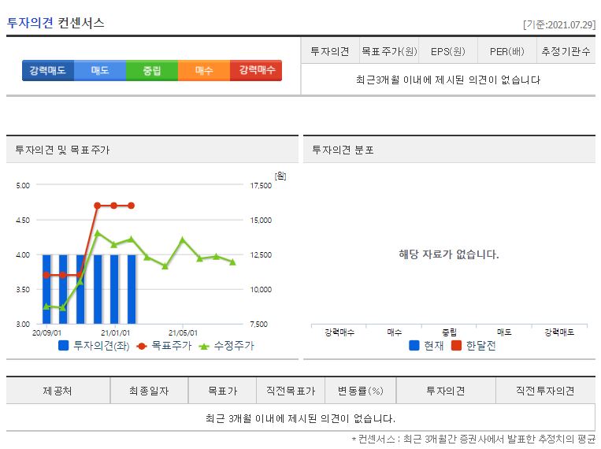Image resolution: width=601 pixels, height=449 pixels.
Task: Click the 17,500 right axis value
Action: coord(261,186)
